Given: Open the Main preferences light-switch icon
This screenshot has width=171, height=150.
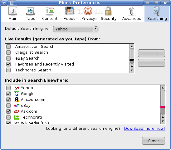Looking at the screenshot, I should (x=13, y=11).
